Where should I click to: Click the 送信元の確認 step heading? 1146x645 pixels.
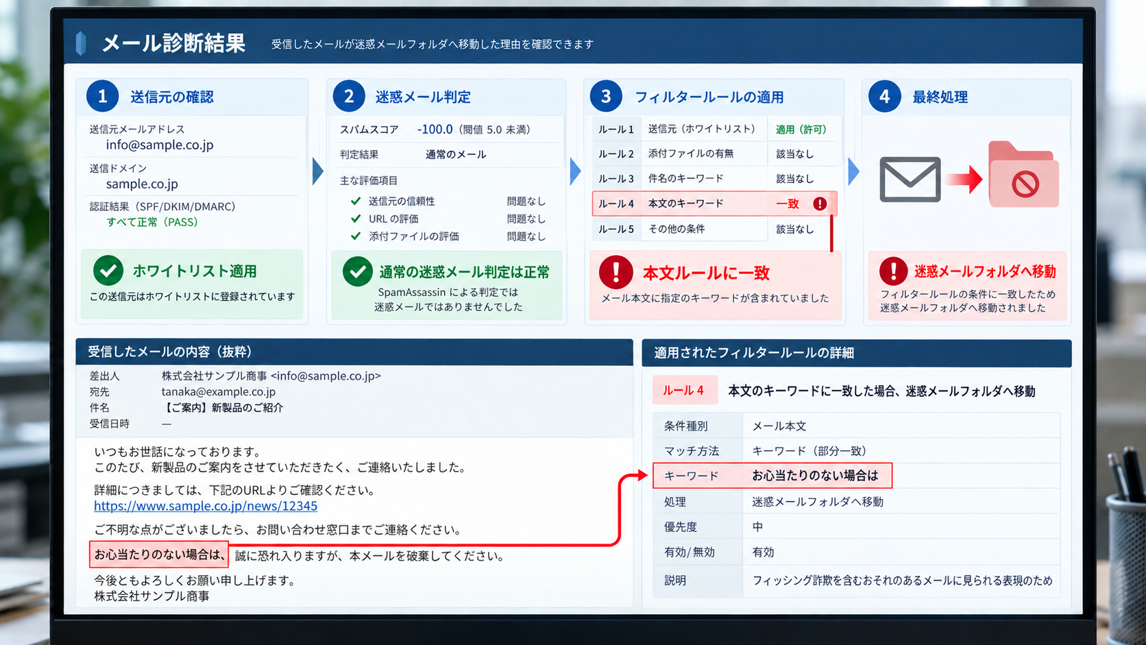tap(172, 97)
